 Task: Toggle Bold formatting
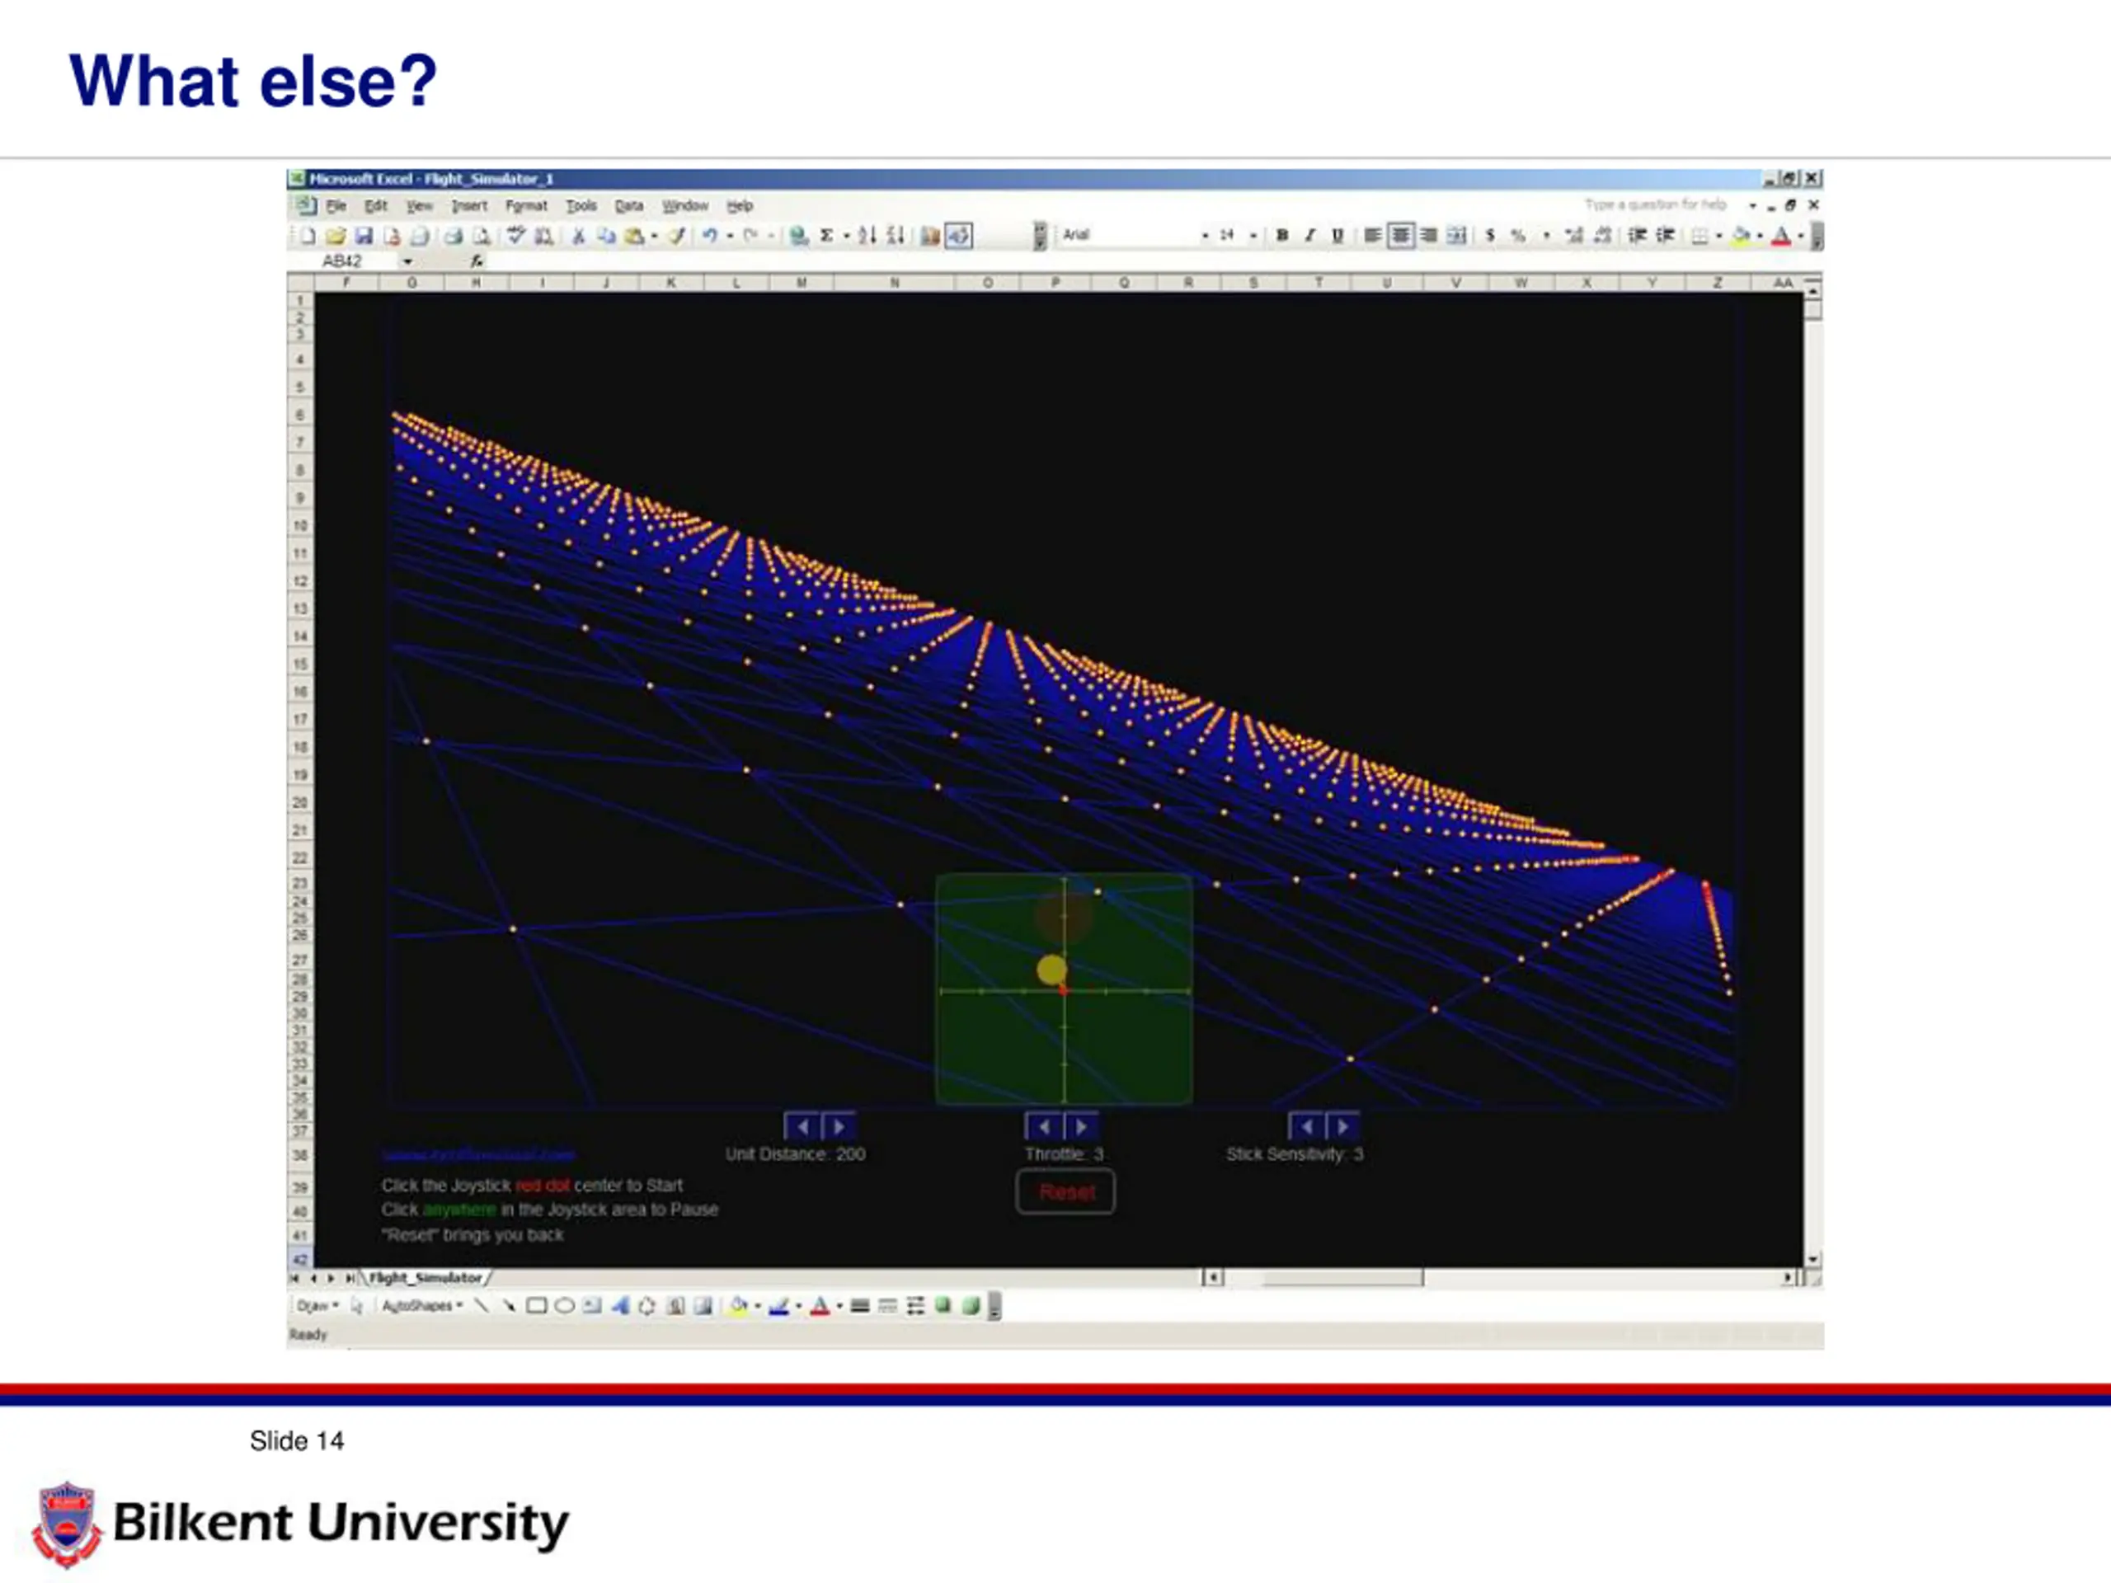(1281, 236)
